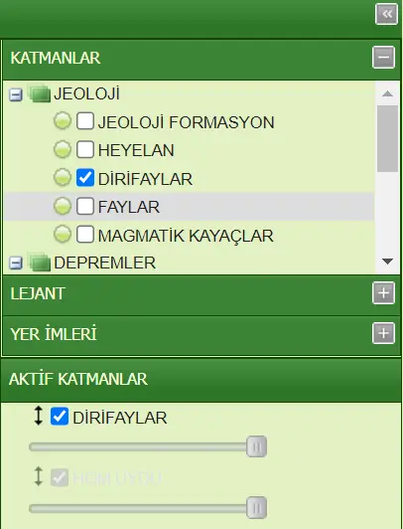
Task: Collapse the DEPREMLER tree group
Action: [16, 263]
